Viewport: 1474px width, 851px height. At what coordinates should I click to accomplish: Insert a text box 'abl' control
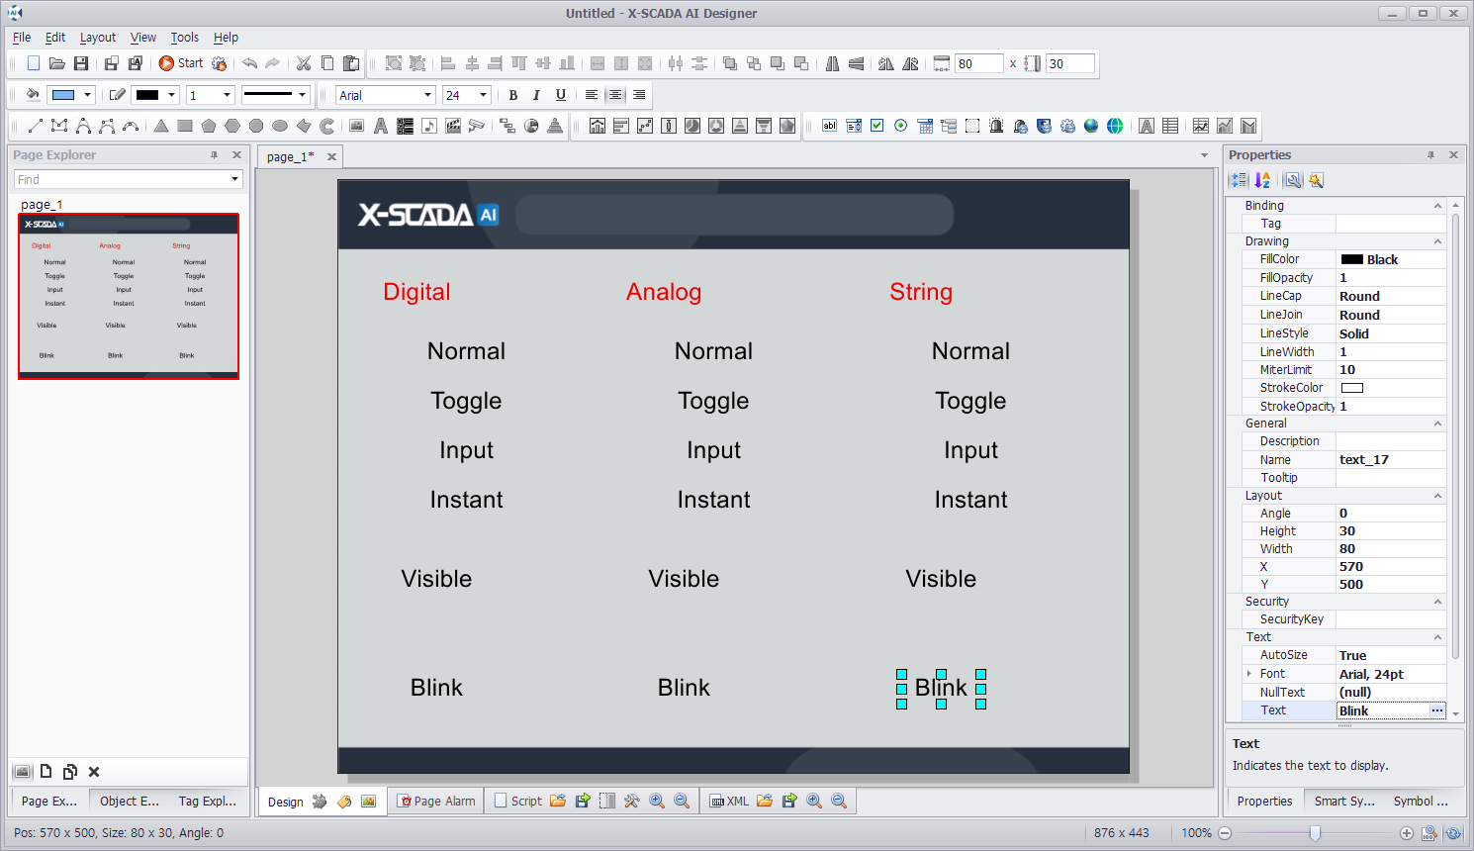tap(830, 126)
